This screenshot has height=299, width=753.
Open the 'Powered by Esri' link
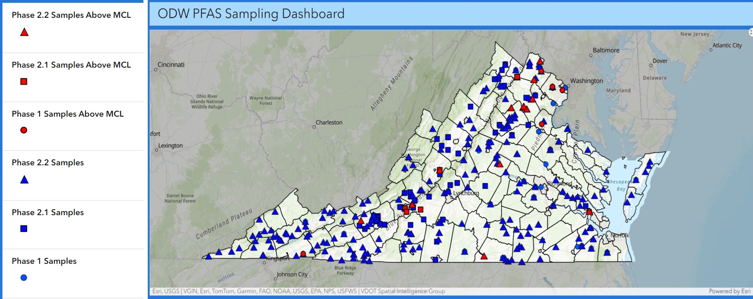(729, 291)
